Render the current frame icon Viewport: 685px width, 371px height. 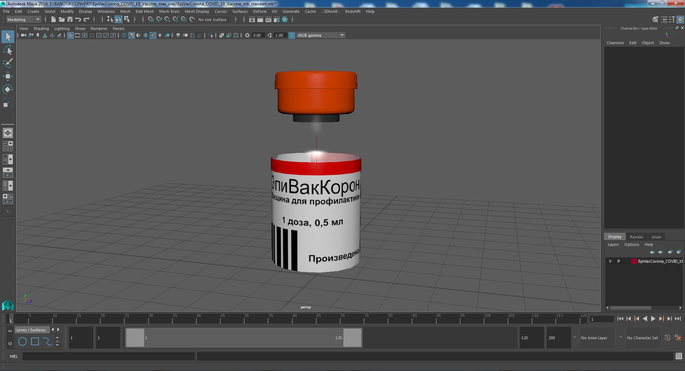click(260, 20)
